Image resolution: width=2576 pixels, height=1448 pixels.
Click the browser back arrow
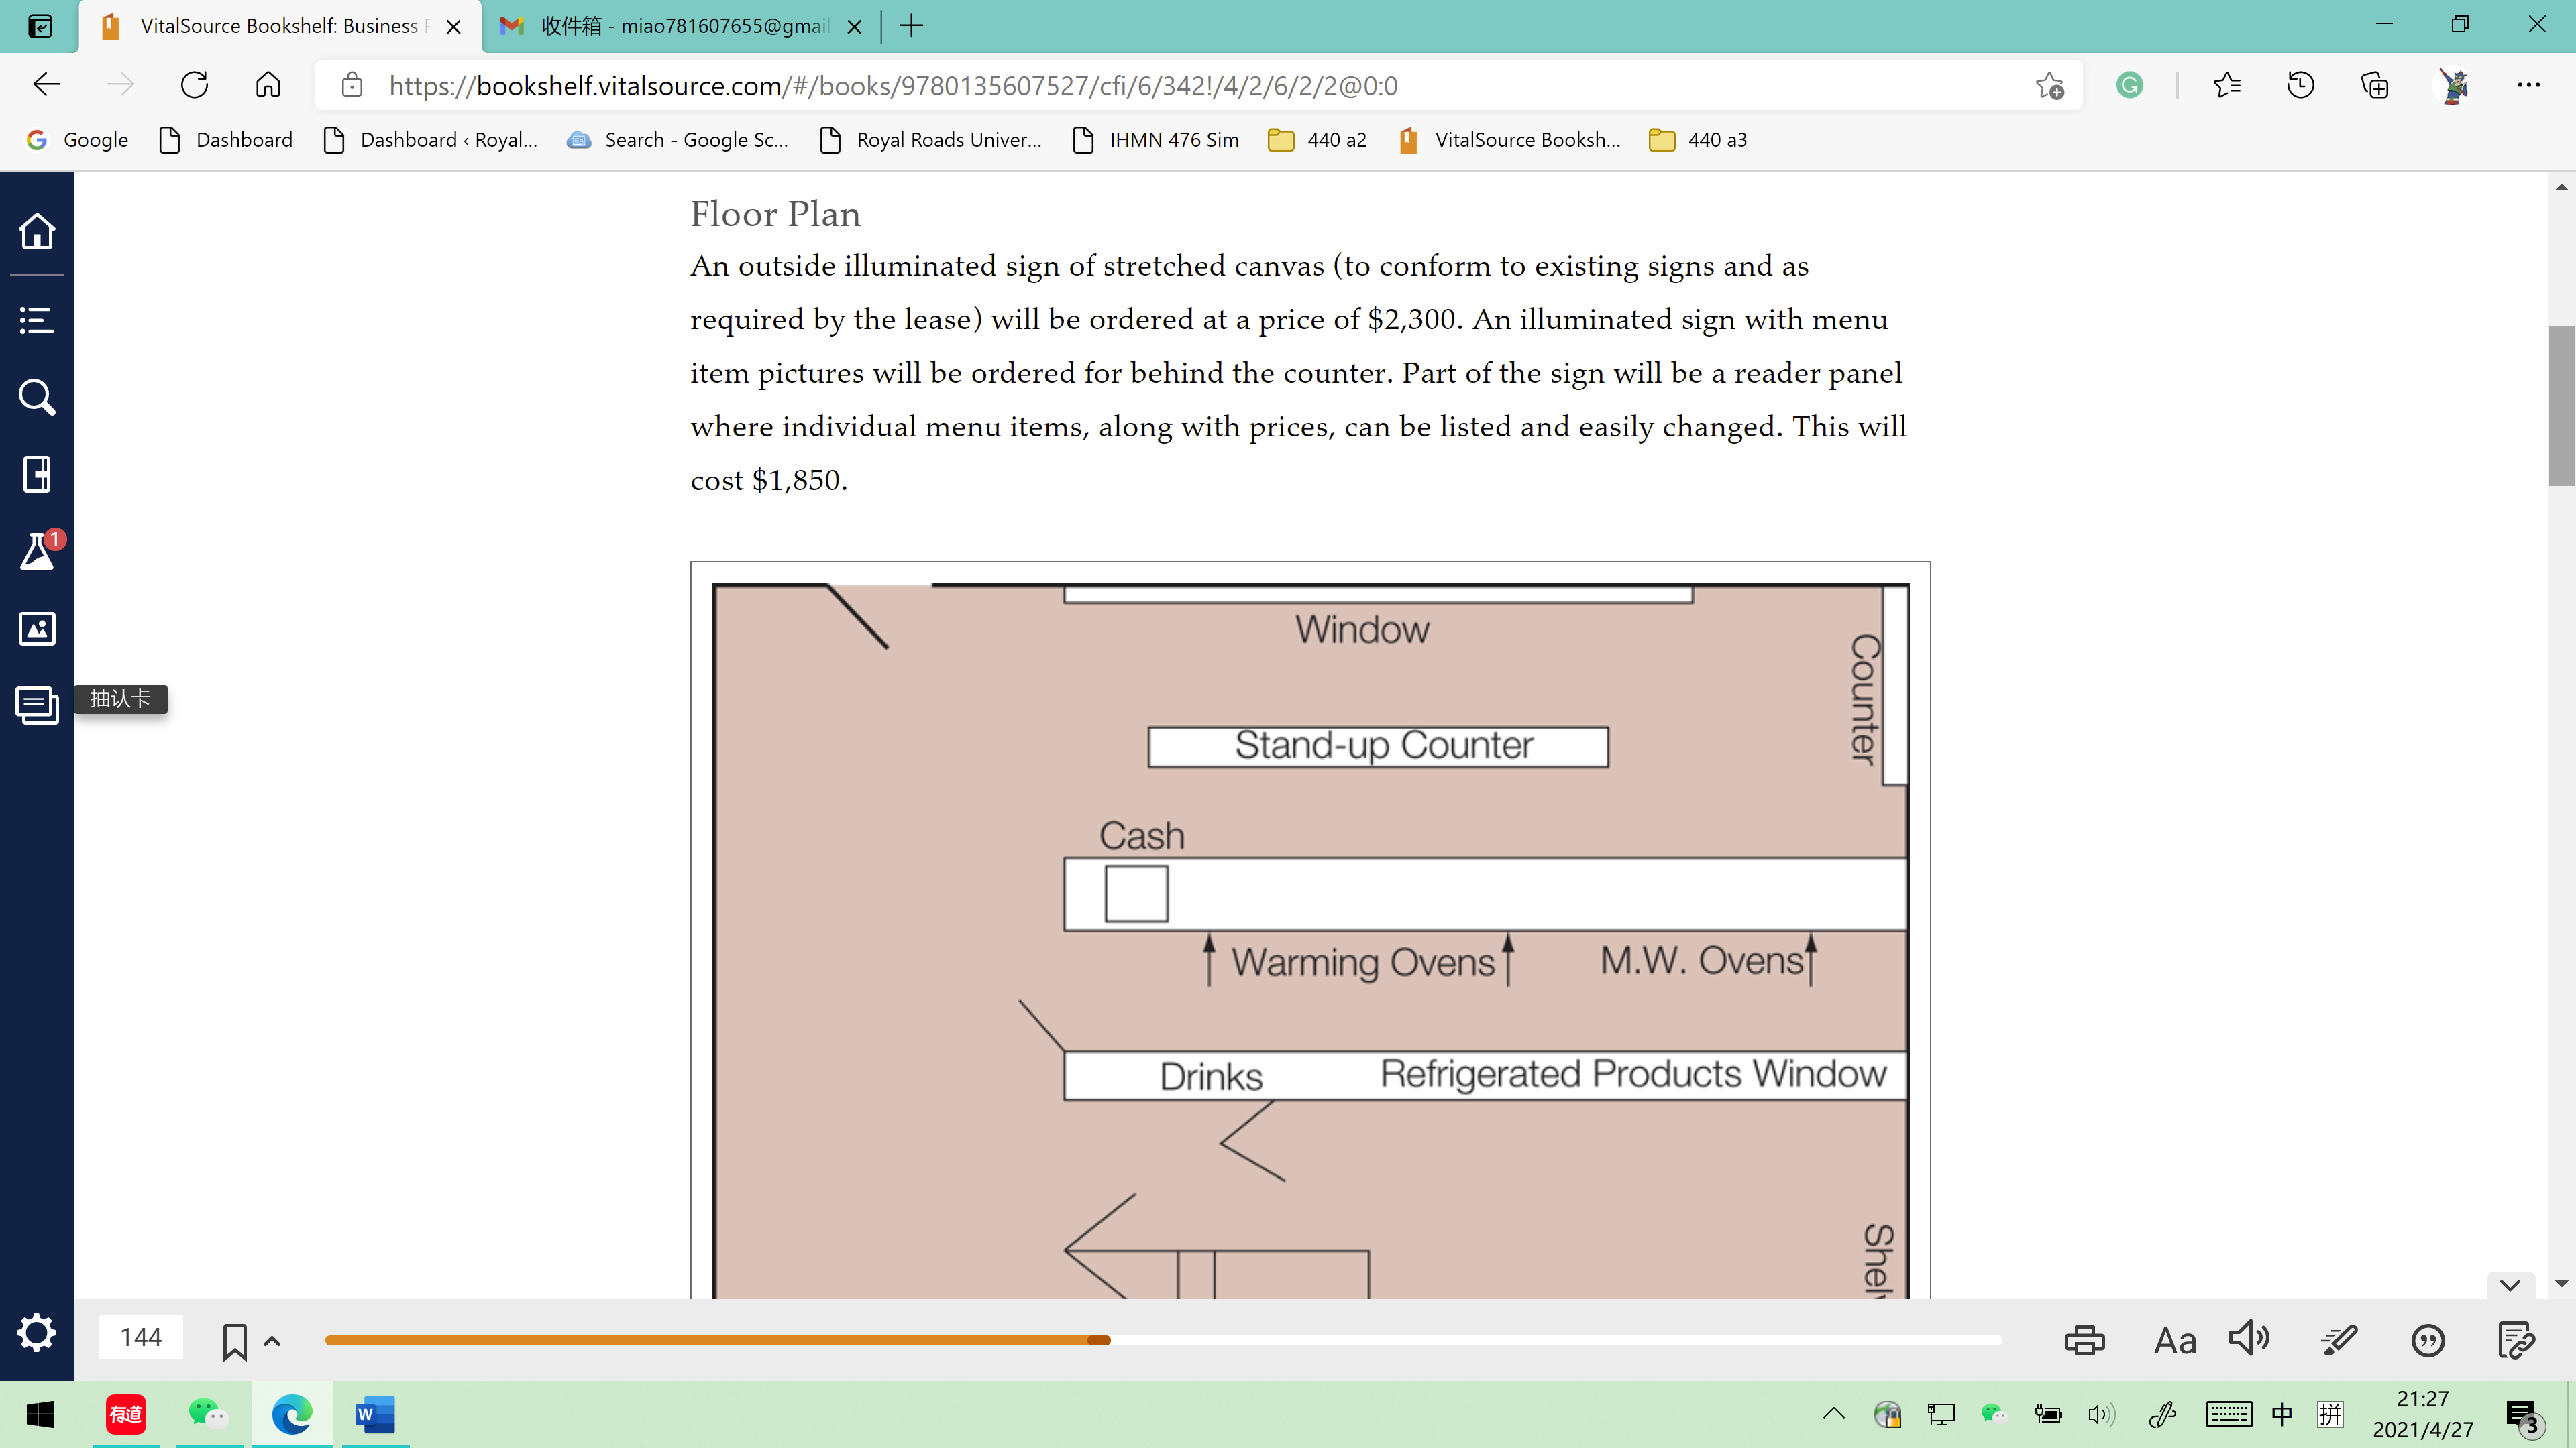click(47, 85)
